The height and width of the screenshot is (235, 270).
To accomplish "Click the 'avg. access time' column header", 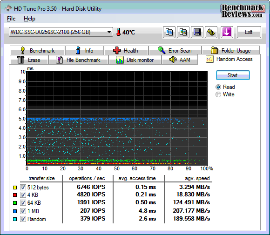I will coord(137,178).
